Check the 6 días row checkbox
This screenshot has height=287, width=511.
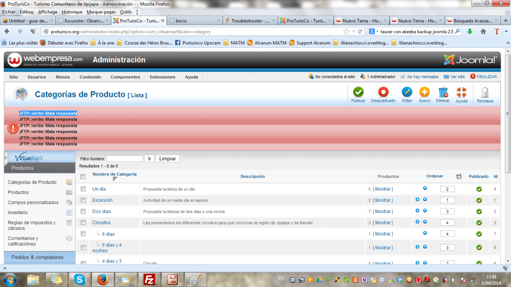coord(84,234)
